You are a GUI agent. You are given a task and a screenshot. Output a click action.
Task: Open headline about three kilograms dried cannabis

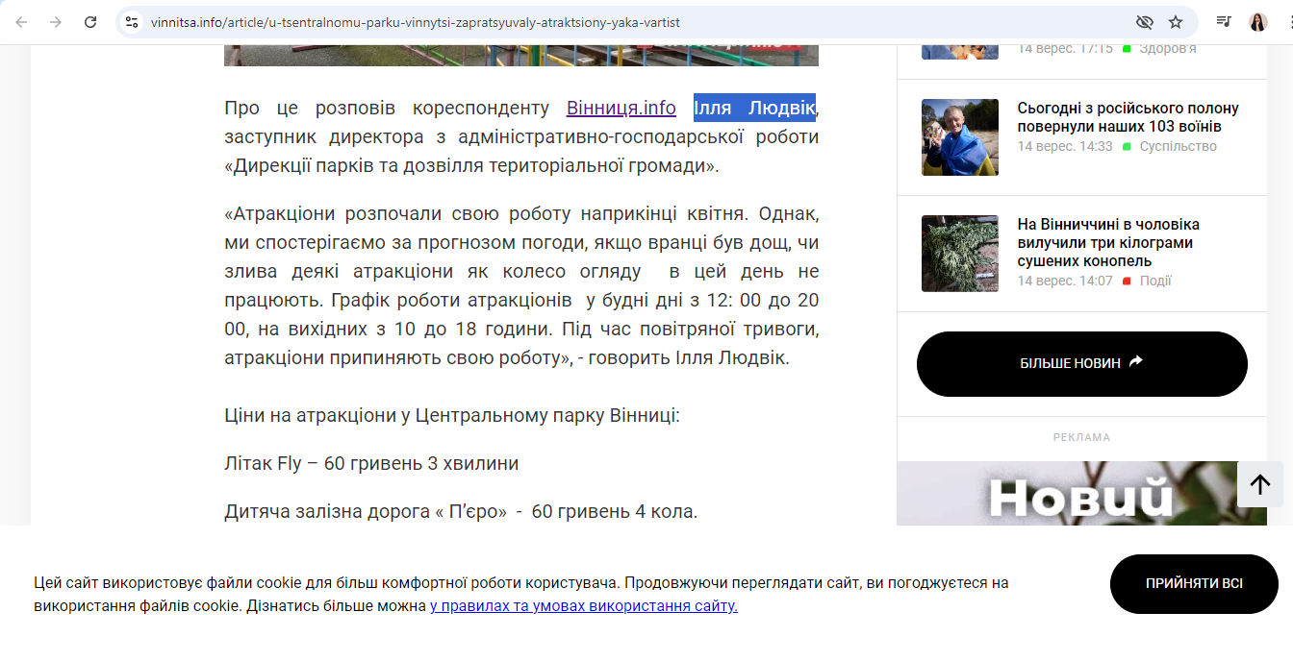pyautogui.click(x=1108, y=242)
